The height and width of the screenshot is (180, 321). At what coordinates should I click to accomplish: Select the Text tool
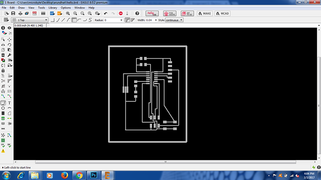9,103
